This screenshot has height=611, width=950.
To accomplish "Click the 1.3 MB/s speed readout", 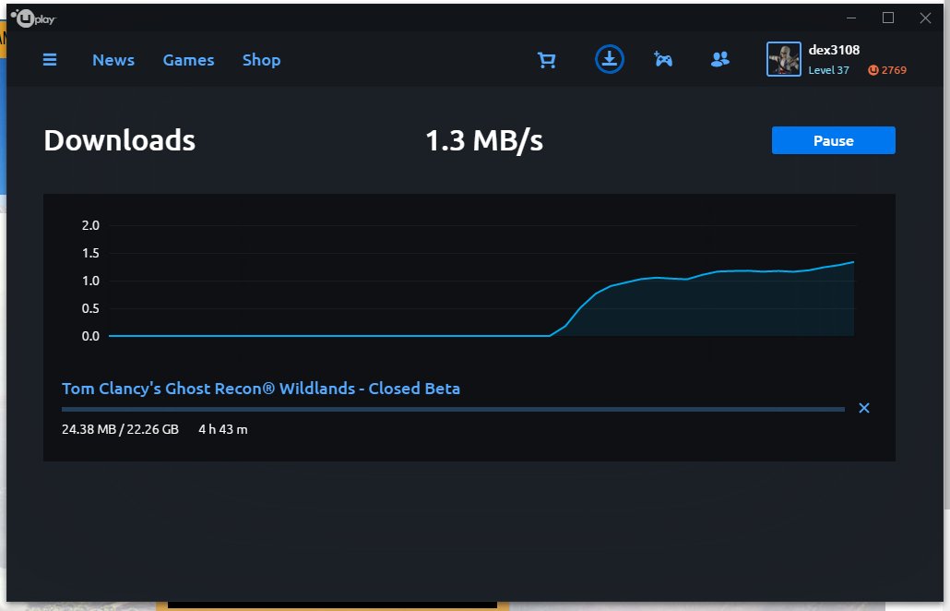I will point(484,140).
